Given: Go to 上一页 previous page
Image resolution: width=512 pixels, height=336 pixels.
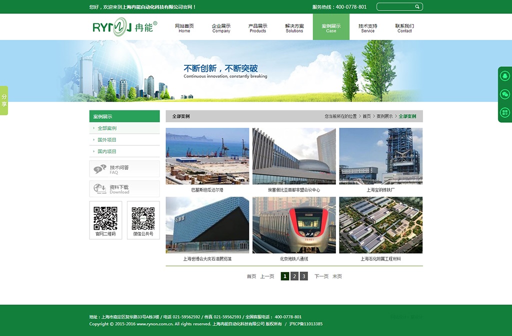Looking at the screenshot, I should [267, 277].
